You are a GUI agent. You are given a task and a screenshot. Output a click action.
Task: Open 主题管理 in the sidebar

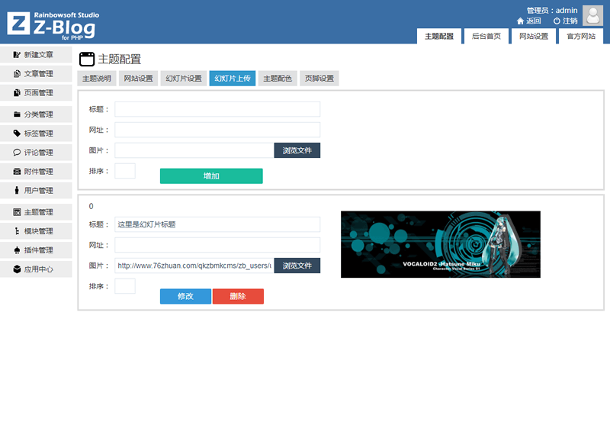pyautogui.click(x=36, y=212)
